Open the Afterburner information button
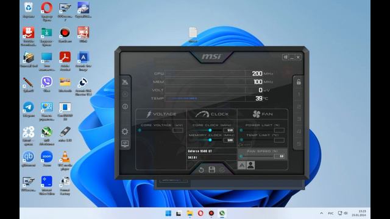This screenshot has width=390, height=219. pos(125,106)
